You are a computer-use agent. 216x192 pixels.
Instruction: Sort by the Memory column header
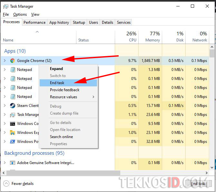click(x=150, y=37)
